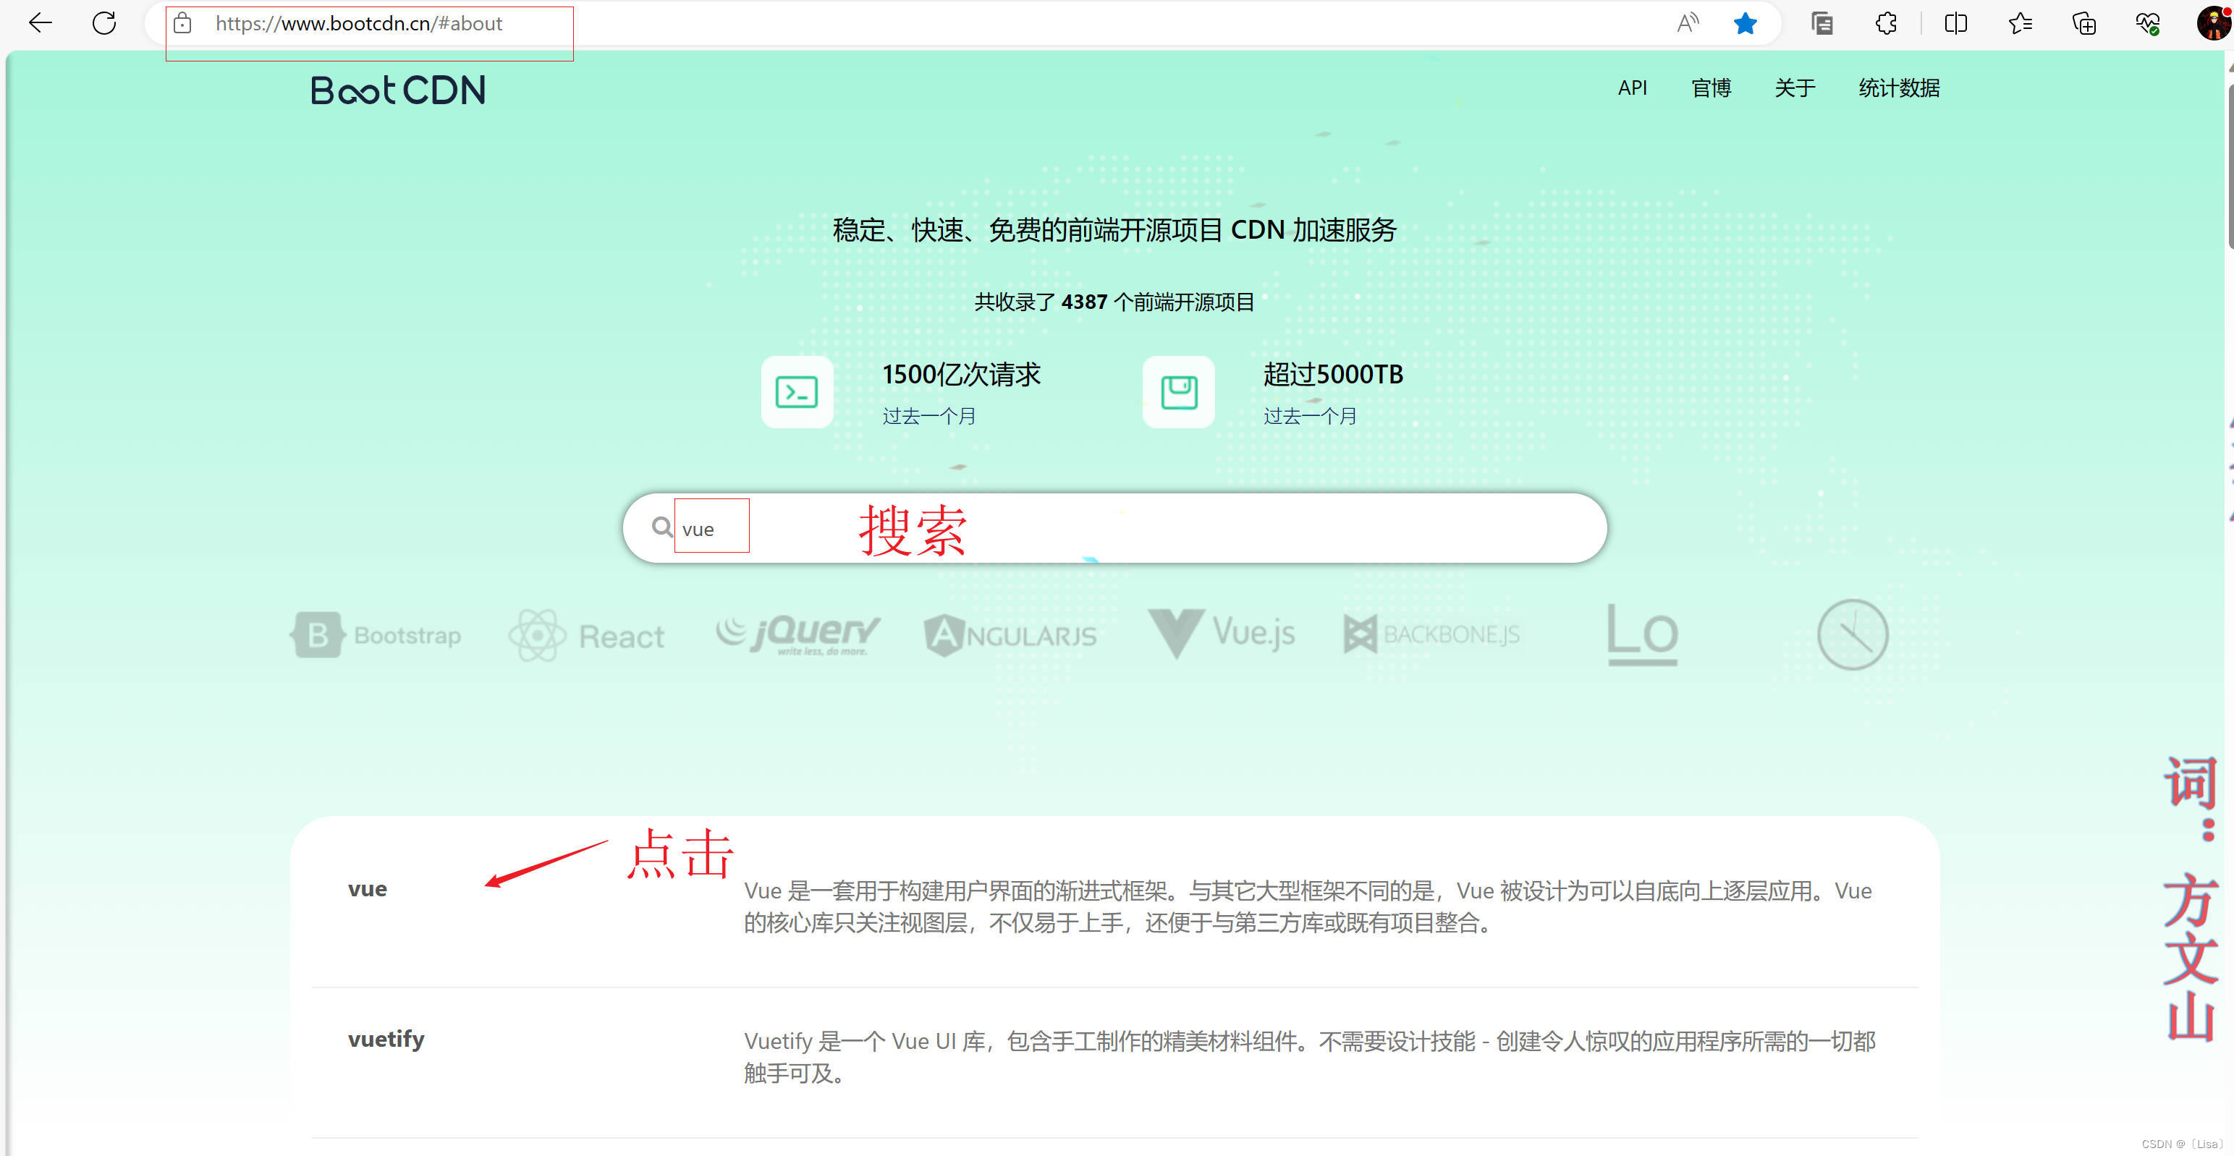
Task: Open the 官博 menu link
Action: [x=1711, y=88]
